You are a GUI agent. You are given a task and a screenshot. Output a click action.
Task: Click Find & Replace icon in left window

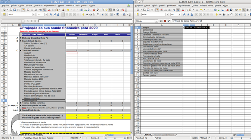103,10
